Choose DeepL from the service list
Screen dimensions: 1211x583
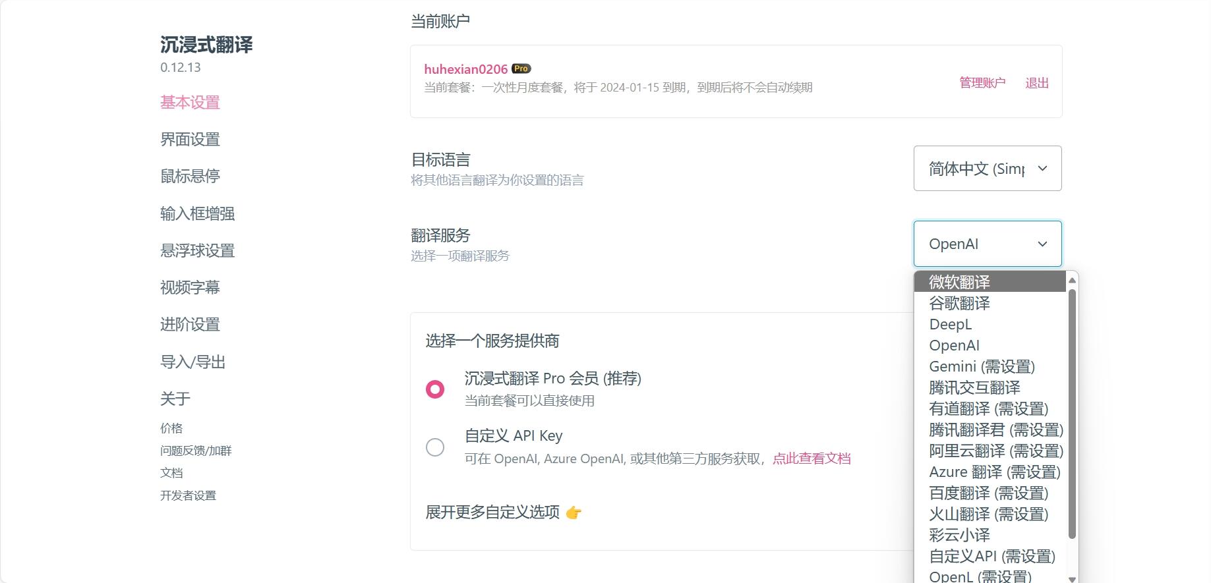click(x=989, y=324)
